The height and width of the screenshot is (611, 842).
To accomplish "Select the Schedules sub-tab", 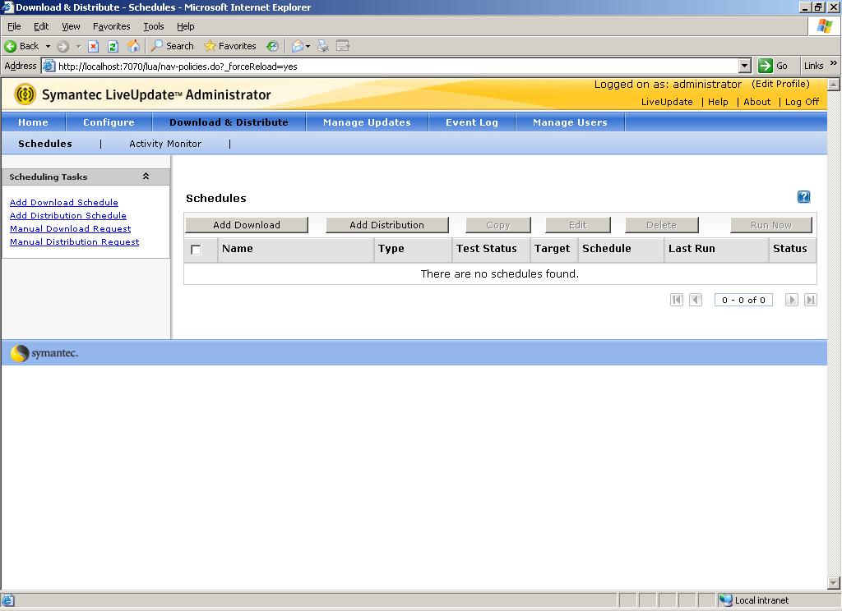I will click(x=45, y=144).
